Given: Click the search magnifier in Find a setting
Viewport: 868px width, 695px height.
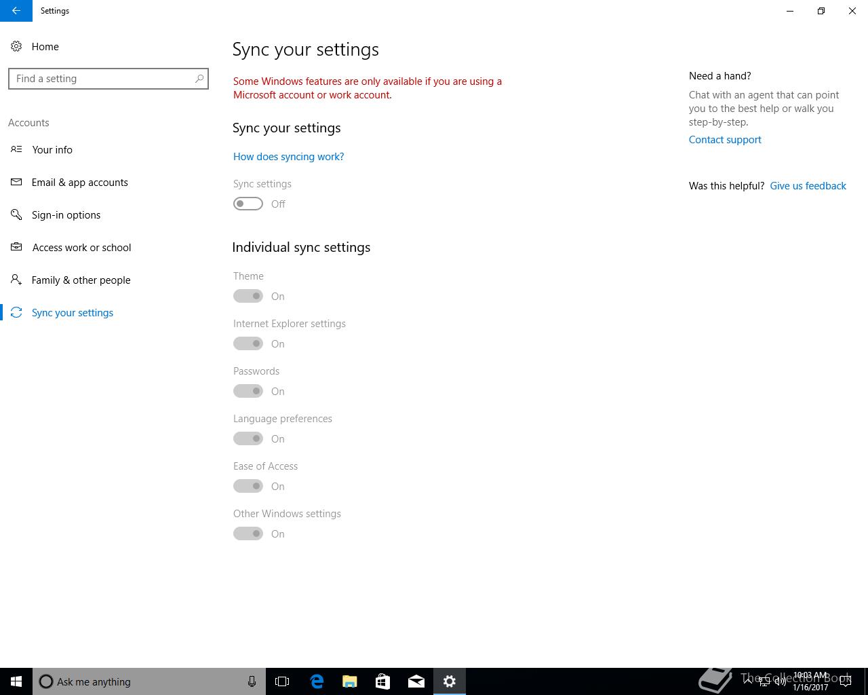Looking at the screenshot, I should tap(199, 79).
